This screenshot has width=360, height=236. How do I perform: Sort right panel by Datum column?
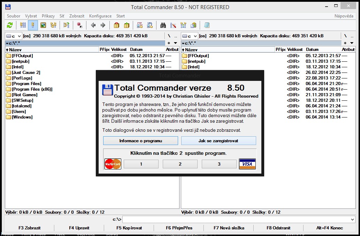[323, 50]
